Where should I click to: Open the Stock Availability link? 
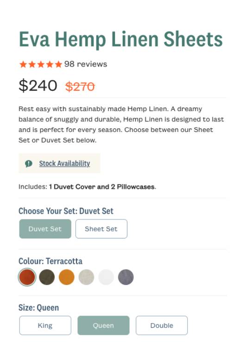pyautogui.click(x=64, y=163)
